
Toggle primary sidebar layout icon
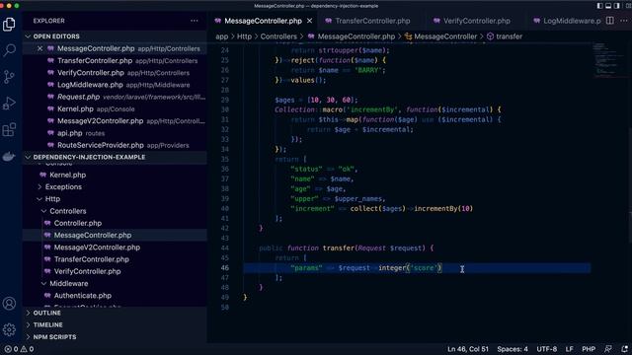click(599, 6)
